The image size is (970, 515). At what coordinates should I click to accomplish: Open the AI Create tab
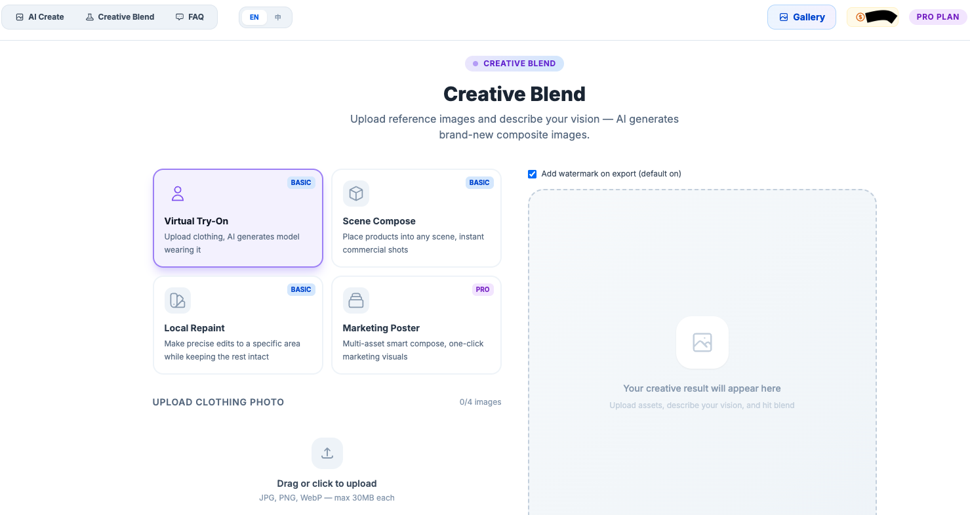pyautogui.click(x=40, y=17)
